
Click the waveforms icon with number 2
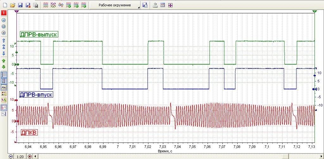84,5
